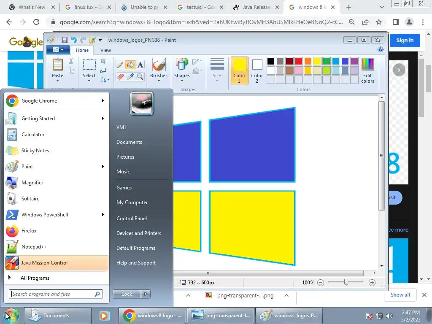This screenshot has width=432, height=324.
Task: Click the zoom in plus button in Paint
Action: pos(372,283)
